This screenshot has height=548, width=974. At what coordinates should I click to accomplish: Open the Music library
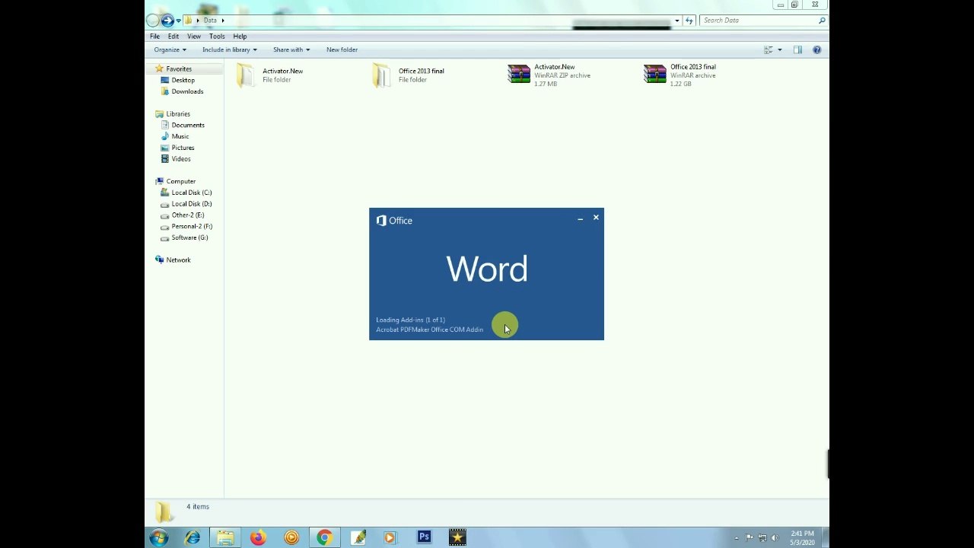tap(174, 136)
